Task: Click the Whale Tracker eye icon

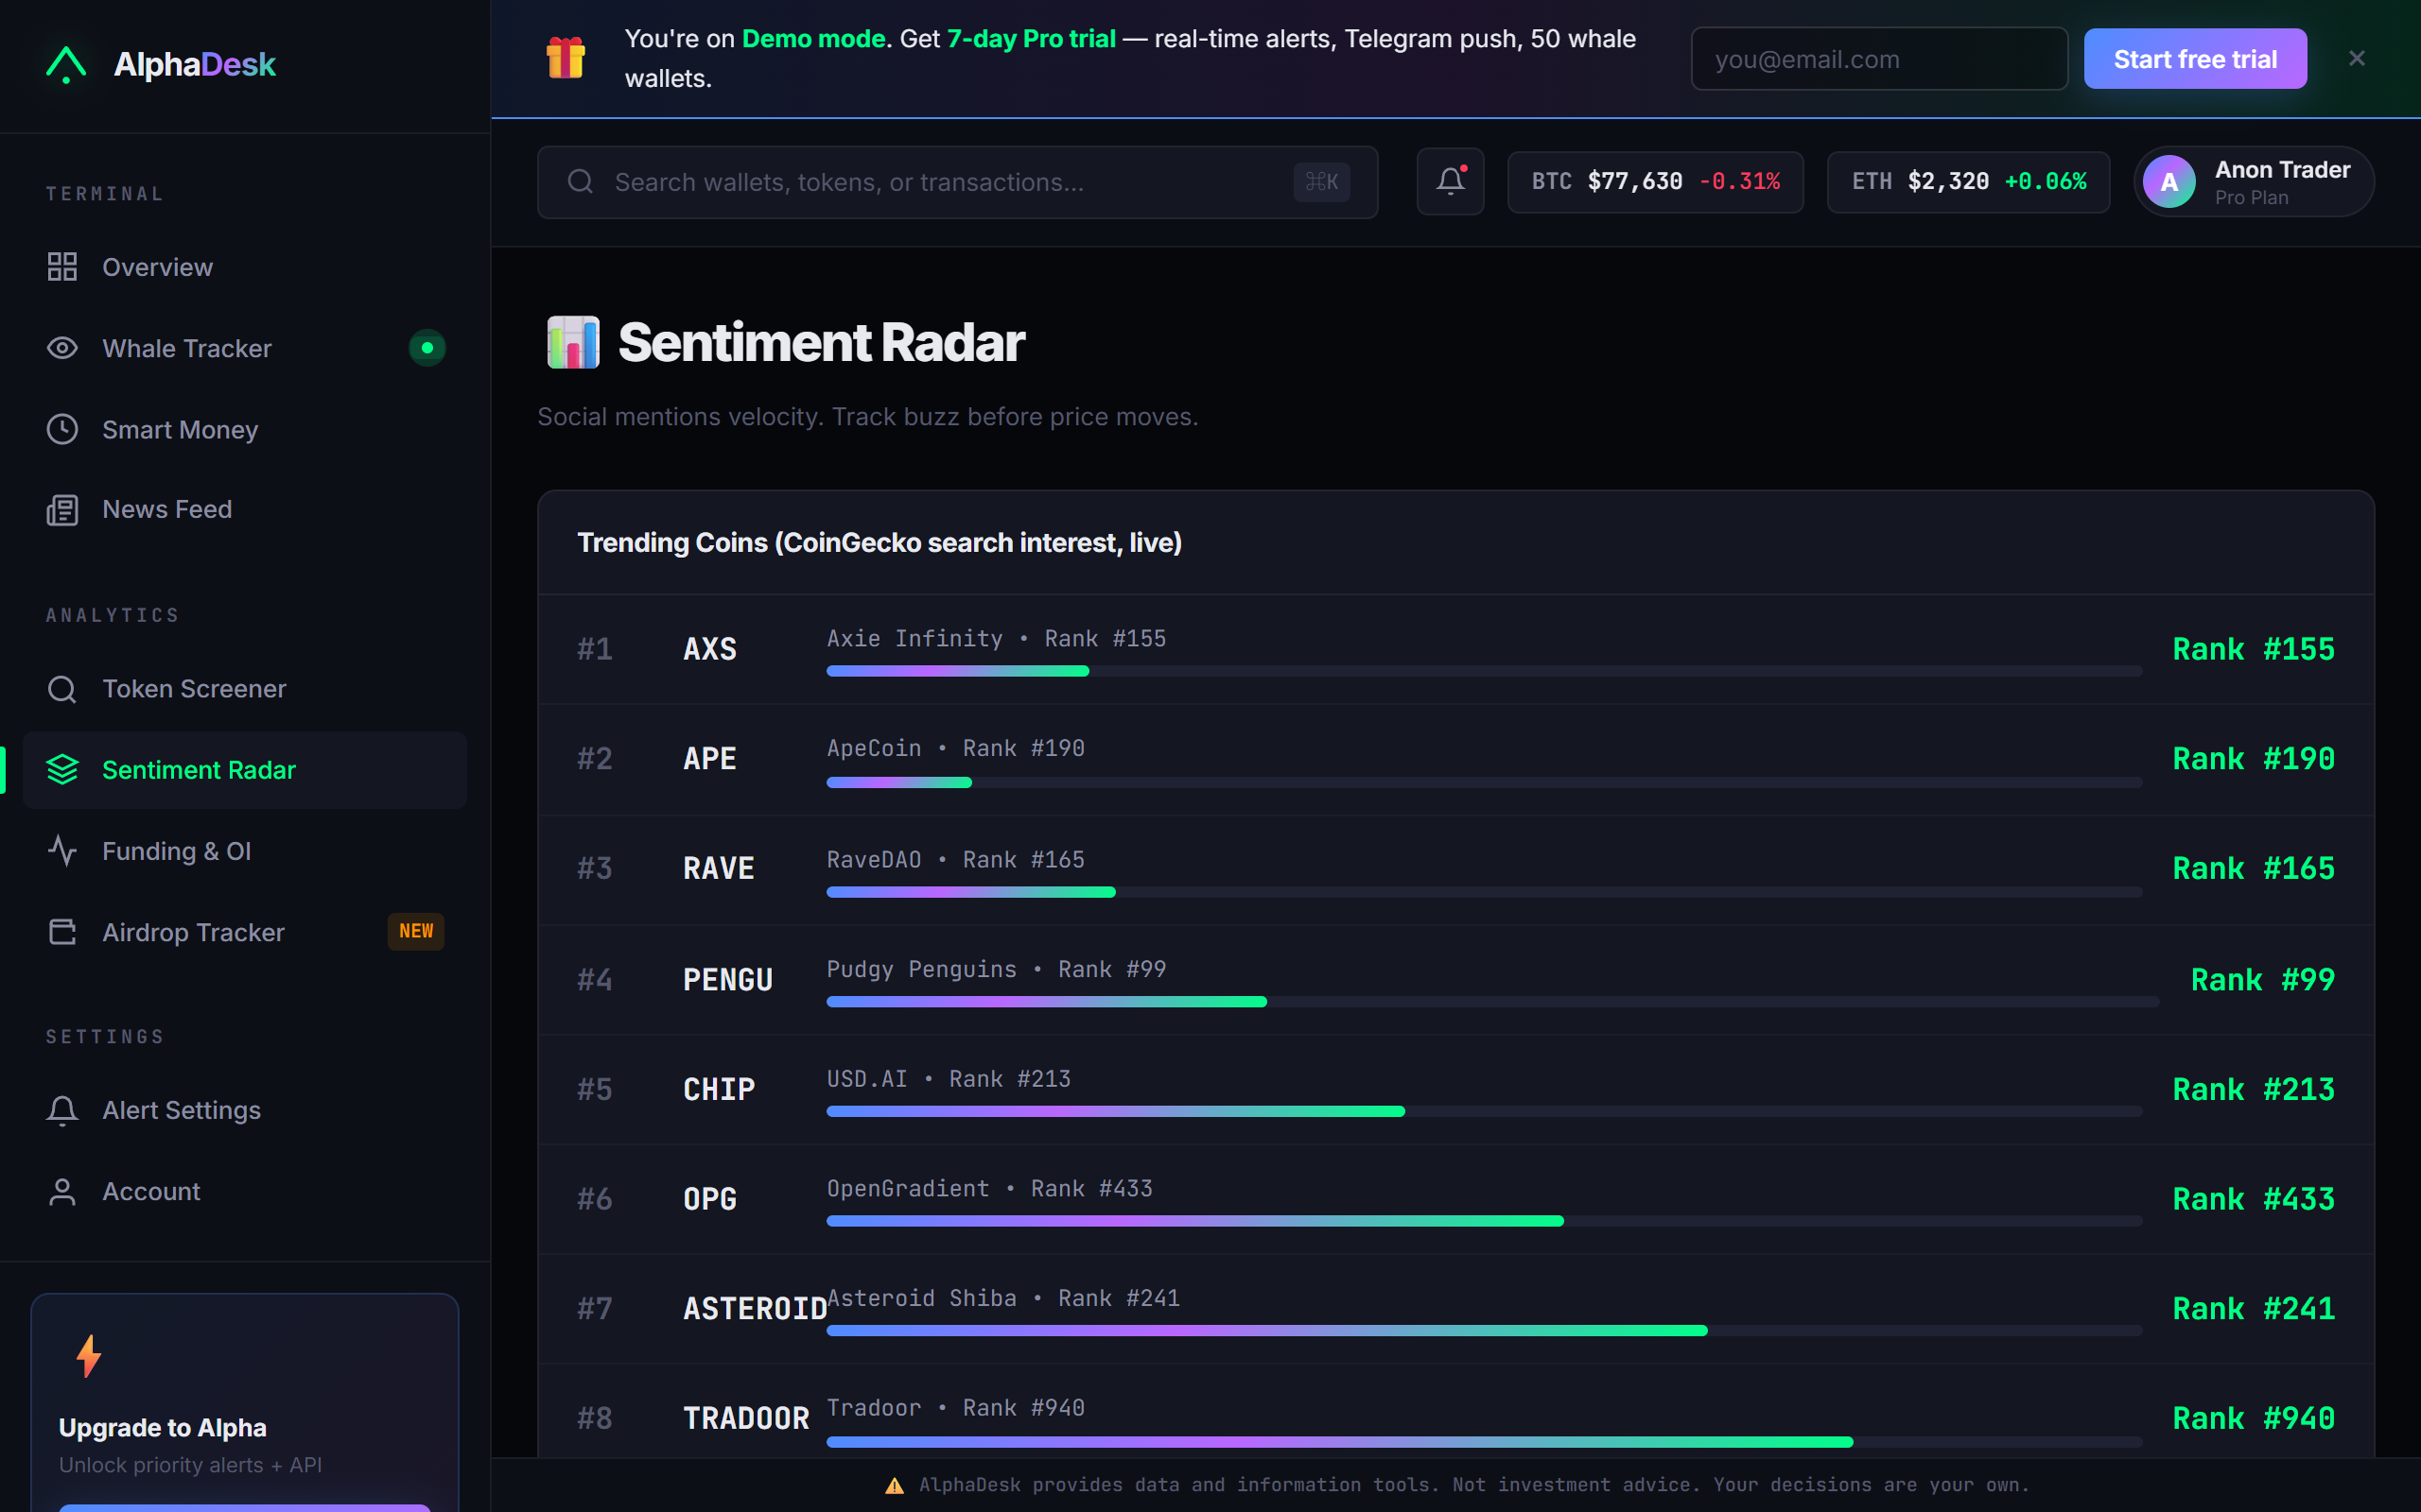Action: pyautogui.click(x=62, y=348)
